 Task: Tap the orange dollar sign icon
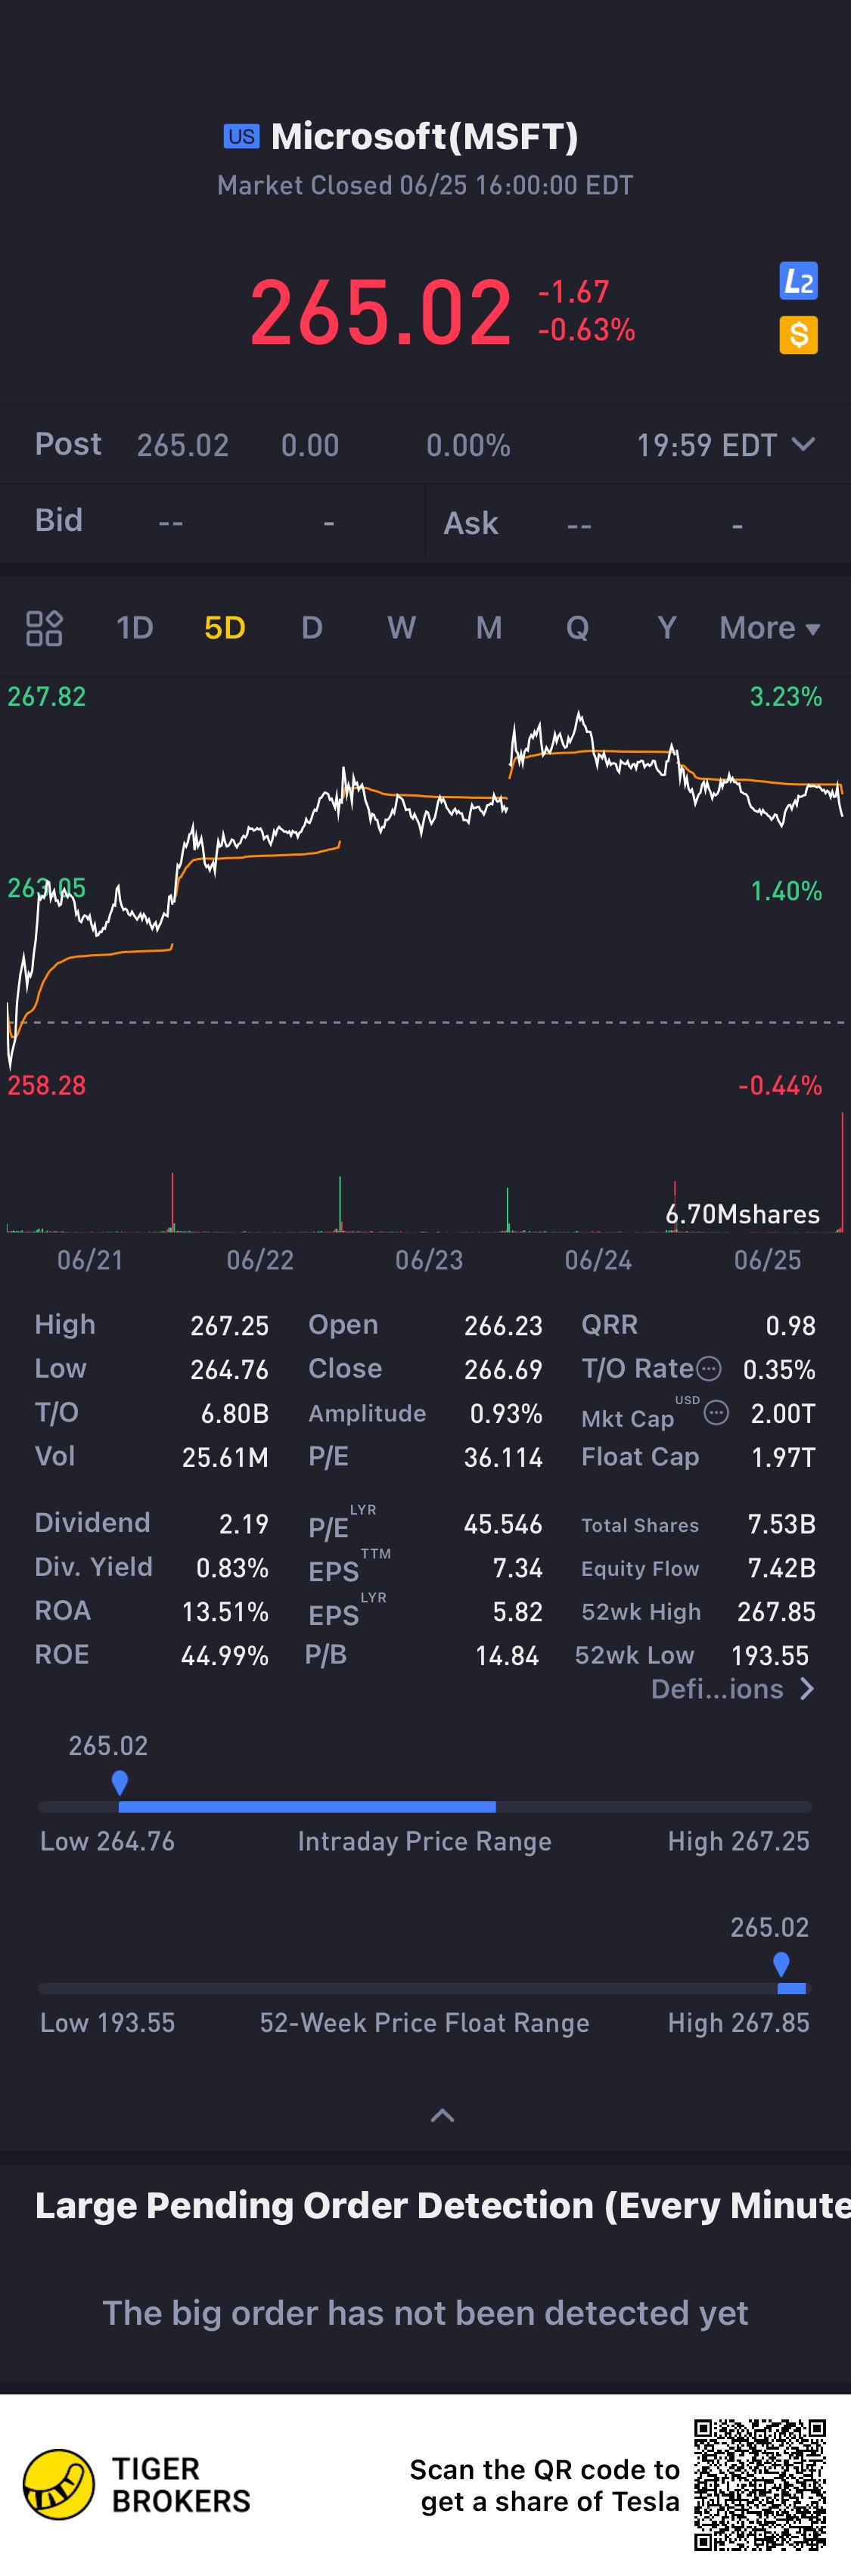(798, 335)
